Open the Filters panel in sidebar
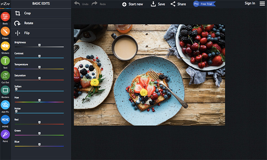 click(x=5, y=31)
